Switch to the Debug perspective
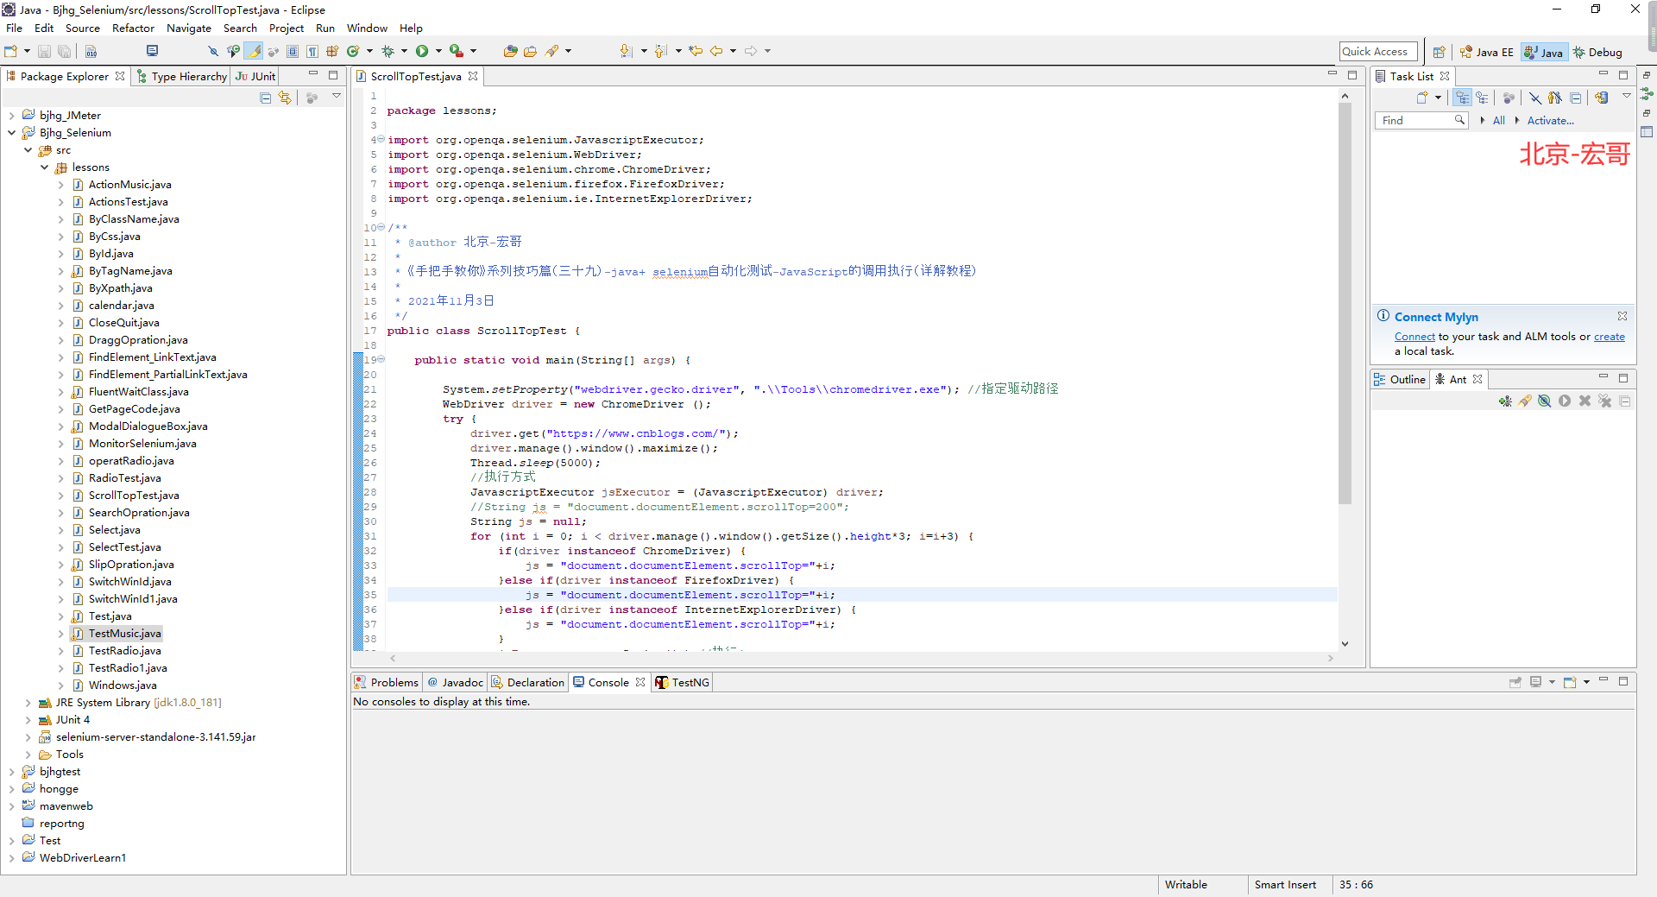The image size is (1657, 897). pos(1597,53)
